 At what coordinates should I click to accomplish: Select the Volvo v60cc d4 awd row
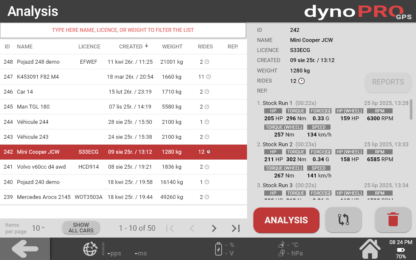pyautogui.click(x=123, y=167)
